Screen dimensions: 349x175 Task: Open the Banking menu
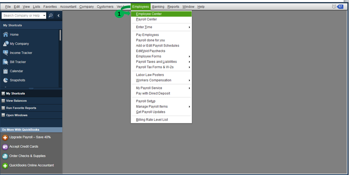click(x=158, y=7)
